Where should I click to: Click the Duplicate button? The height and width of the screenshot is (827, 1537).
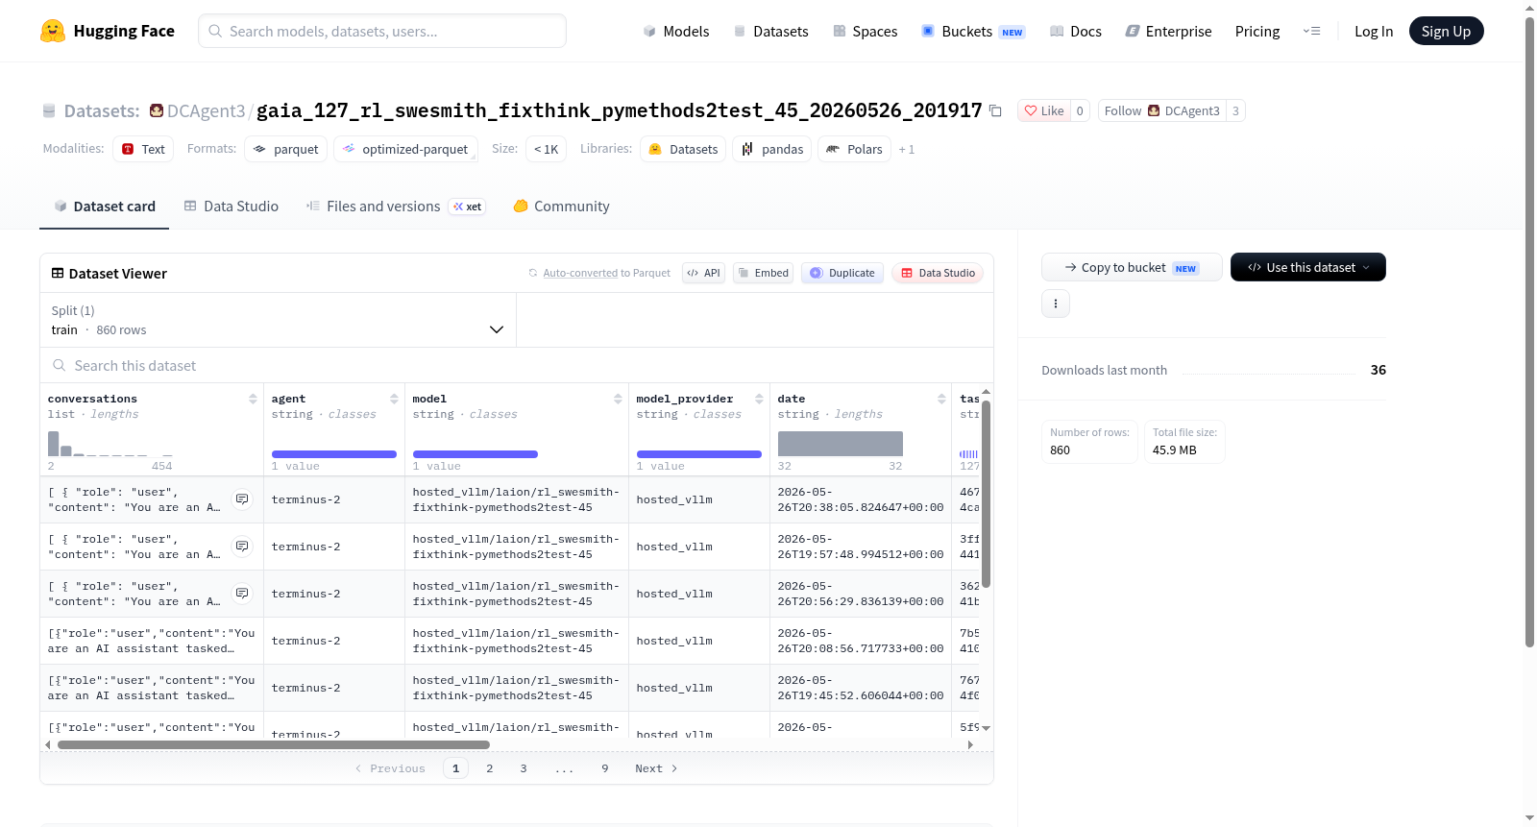pyautogui.click(x=842, y=273)
